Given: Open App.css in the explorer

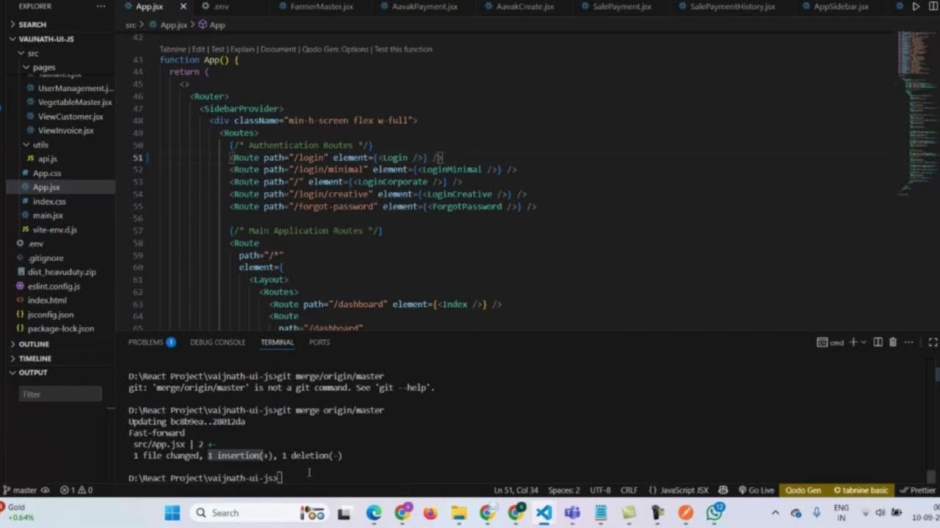Looking at the screenshot, I should point(46,173).
